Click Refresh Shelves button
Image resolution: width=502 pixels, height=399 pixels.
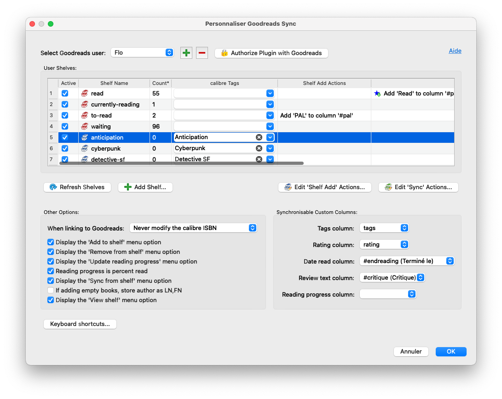click(77, 187)
